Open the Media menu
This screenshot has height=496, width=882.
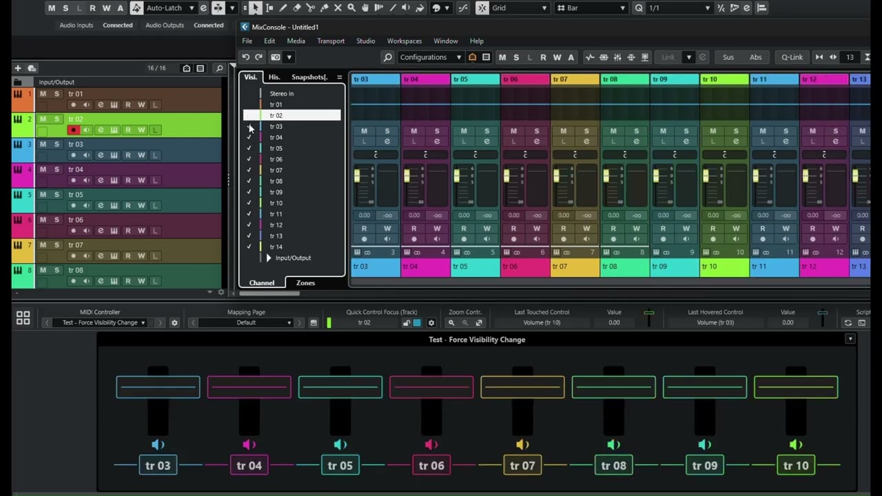pos(296,41)
